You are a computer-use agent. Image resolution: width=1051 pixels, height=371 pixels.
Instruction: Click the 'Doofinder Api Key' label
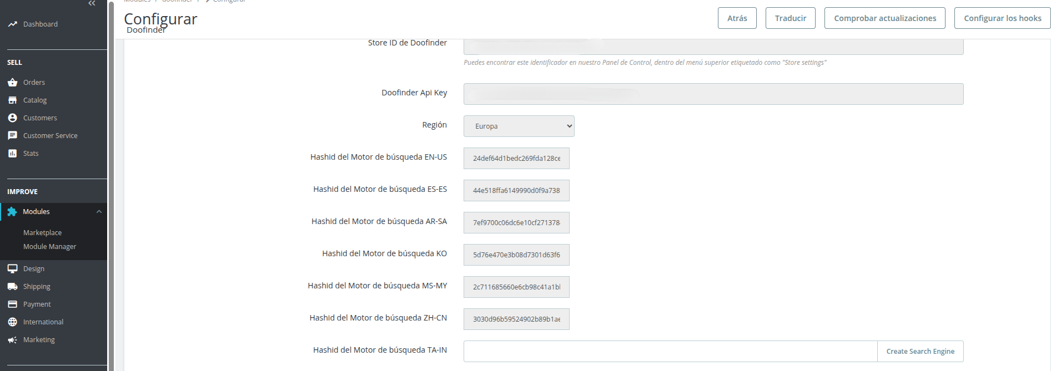pos(414,93)
